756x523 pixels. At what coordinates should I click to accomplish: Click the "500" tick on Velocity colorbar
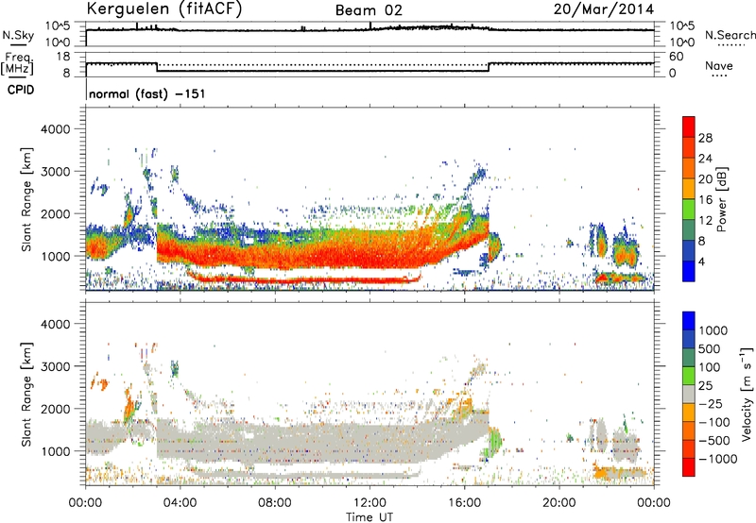click(710, 348)
